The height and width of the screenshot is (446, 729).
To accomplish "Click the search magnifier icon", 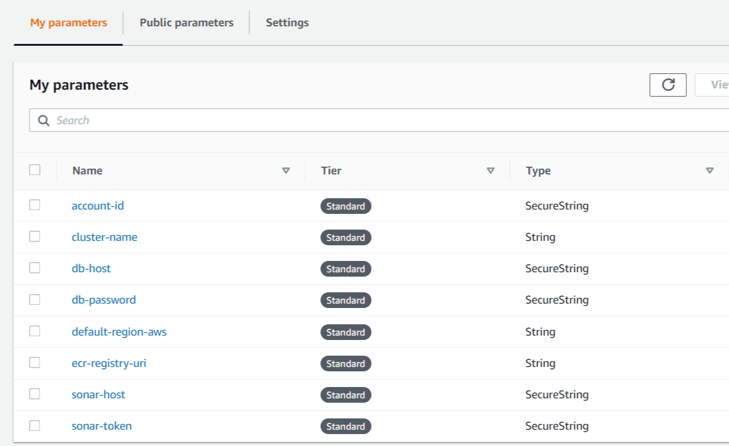I will [44, 120].
